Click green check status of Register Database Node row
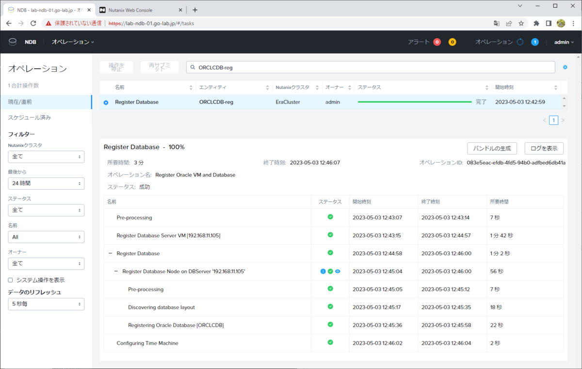 coord(330,271)
